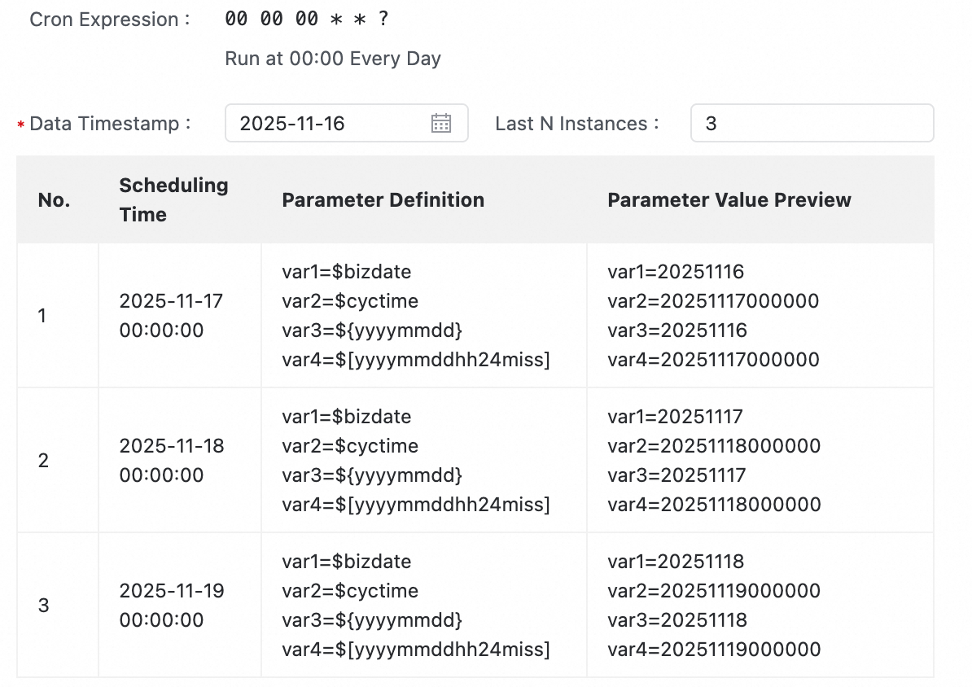Select preview value var2=20251119000000
The height and width of the screenshot is (687, 972).
(x=714, y=591)
